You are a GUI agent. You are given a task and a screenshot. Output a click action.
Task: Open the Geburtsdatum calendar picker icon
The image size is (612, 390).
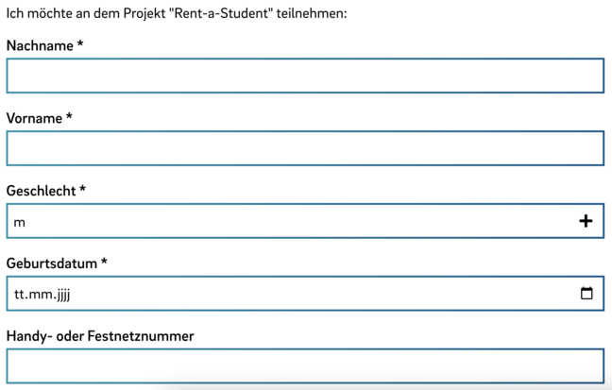pyautogui.click(x=586, y=294)
